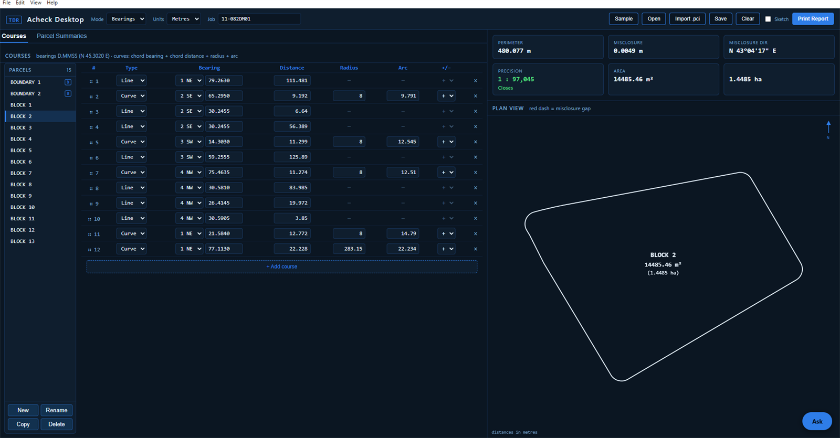Screen dimensions: 840x438
Task: Open the Mode Bearings dropdown
Action: (x=126, y=19)
